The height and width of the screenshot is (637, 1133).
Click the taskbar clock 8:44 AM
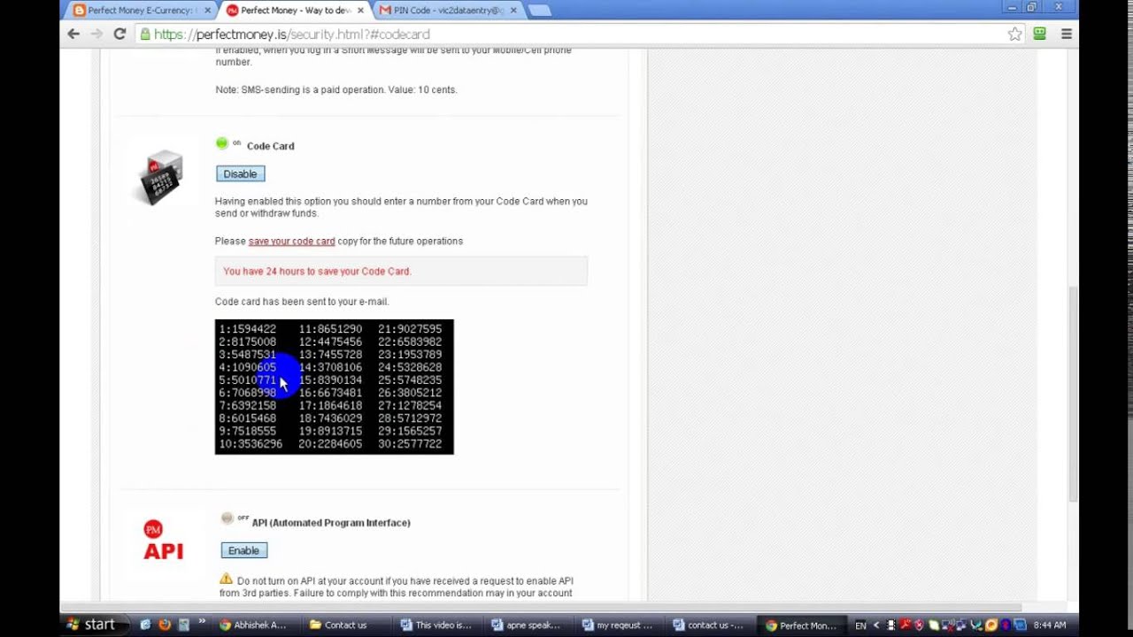click(1049, 625)
